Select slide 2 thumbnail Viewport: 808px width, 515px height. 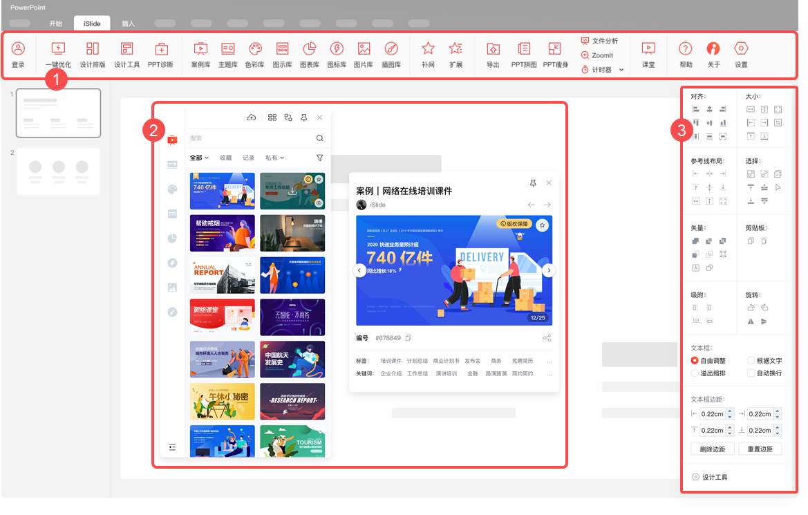pyautogui.click(x=58, y=171)
